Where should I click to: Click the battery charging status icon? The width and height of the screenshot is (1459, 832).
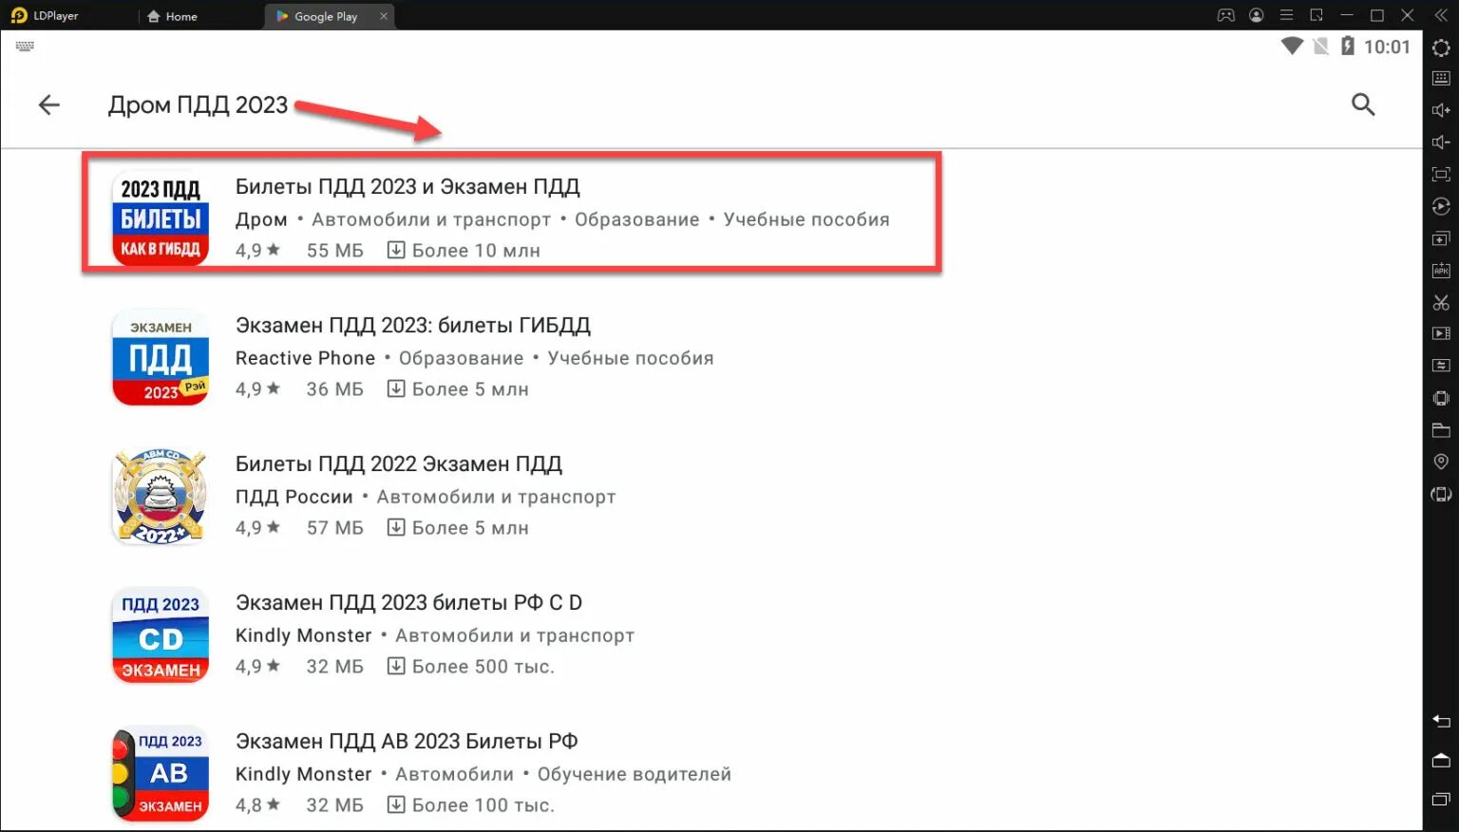pyautogui.click(x=1347, y=47)
